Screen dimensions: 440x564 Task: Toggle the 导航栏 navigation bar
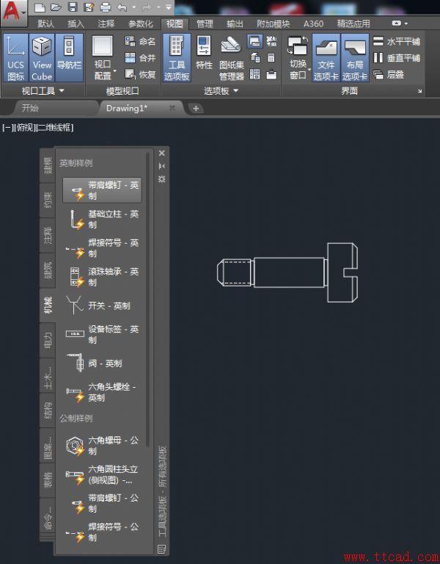69,57
